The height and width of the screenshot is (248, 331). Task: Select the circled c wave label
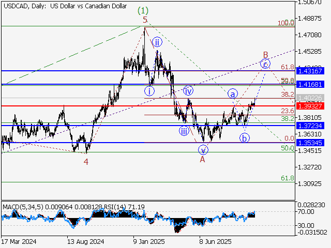pos(265,64)
